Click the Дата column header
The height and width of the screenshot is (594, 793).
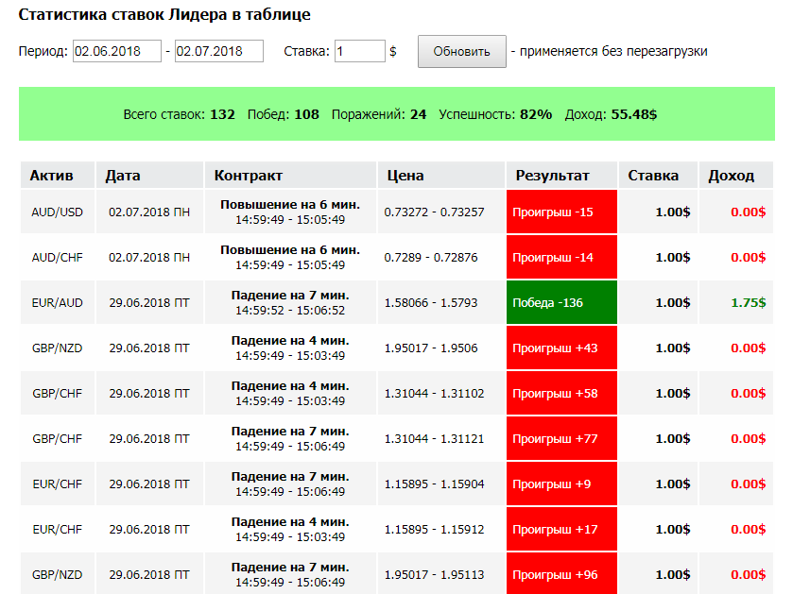(x=149, y=176)
